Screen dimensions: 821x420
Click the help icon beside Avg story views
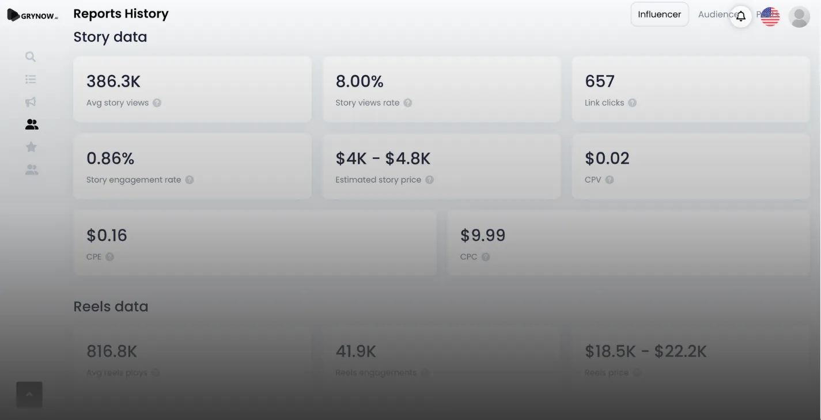click(157, 103)
